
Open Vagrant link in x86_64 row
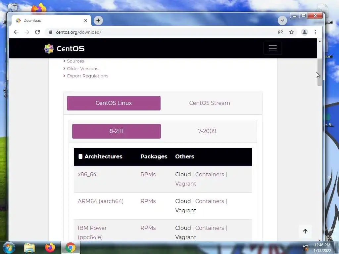(x=185, y=184)
